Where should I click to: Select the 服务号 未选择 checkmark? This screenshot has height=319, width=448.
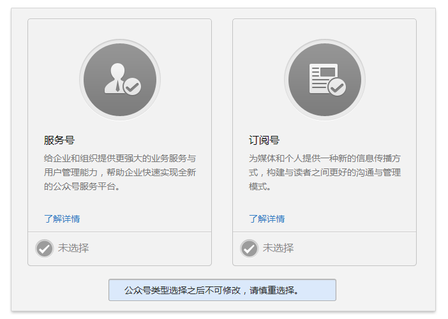pos(44,248)
